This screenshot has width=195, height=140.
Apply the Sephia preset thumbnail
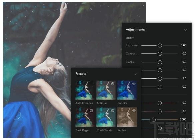127,117
